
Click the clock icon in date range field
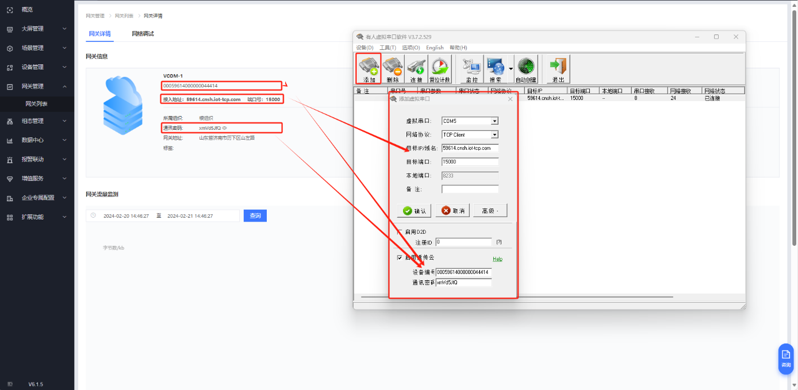coord(93,215)
